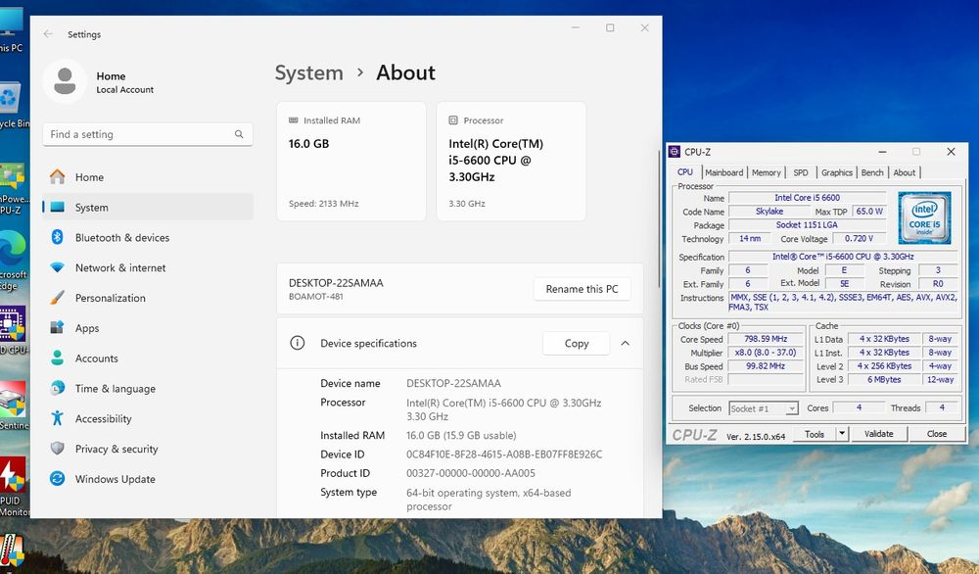
Task: Open the Accounts person icon
Action: tap(58, 358)
